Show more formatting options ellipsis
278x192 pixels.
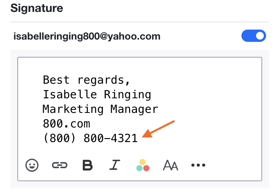[x=198, y=165]
